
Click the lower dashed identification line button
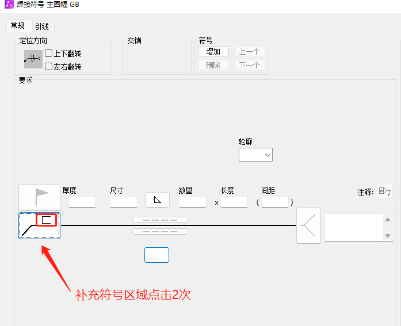click(160, 232)
